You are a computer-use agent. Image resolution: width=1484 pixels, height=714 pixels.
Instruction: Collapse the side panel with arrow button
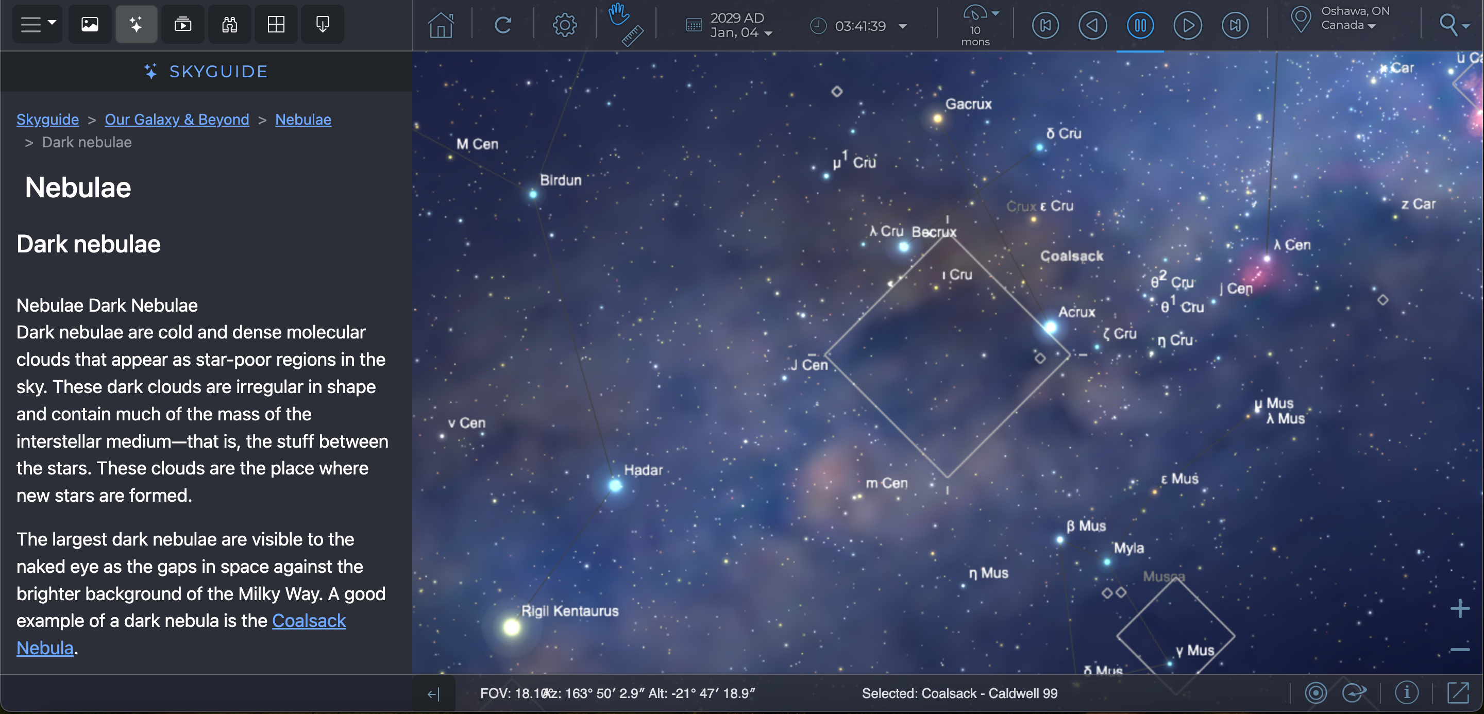tap(433, 694)
